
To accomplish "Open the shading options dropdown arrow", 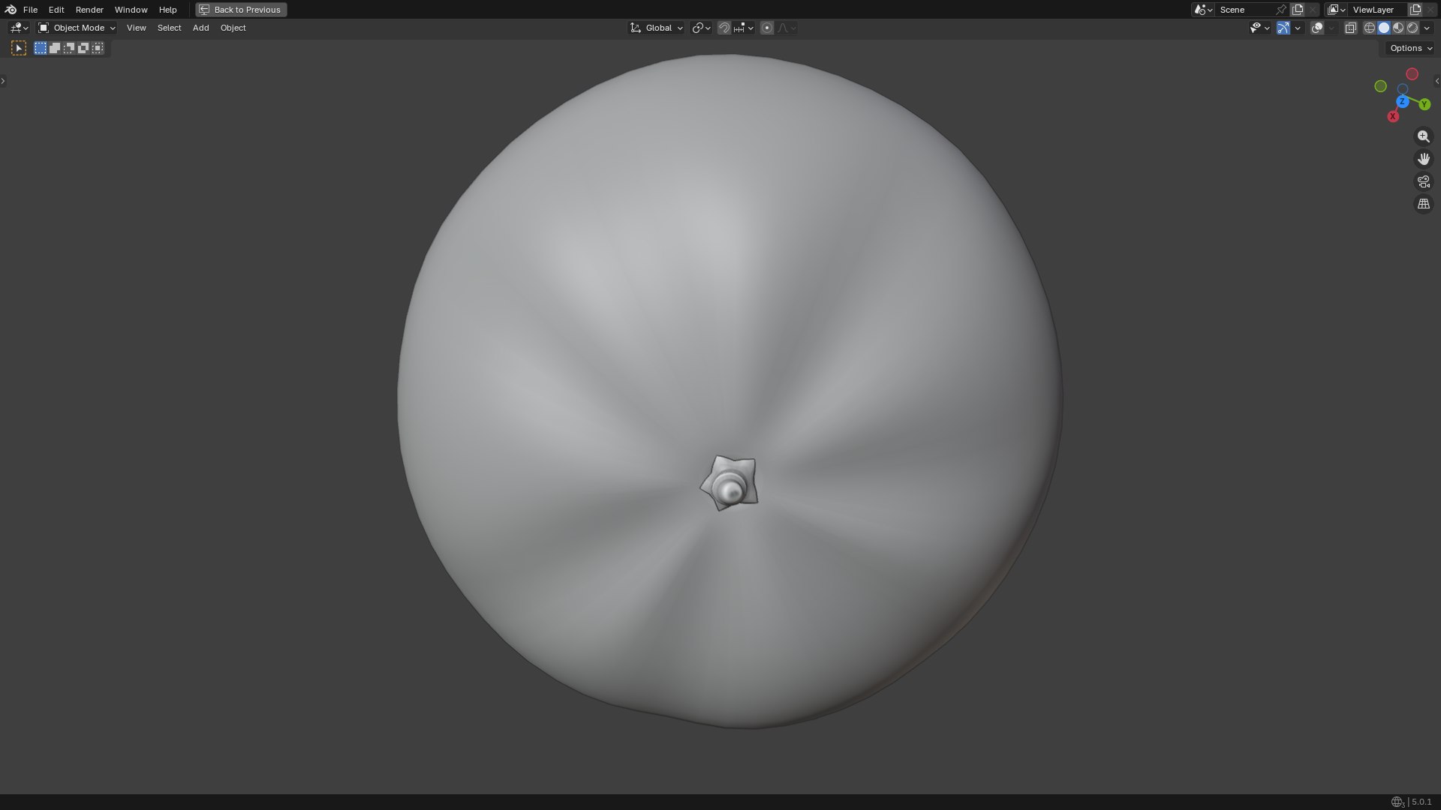I will pyautogui.click(x=1427, y=28).
